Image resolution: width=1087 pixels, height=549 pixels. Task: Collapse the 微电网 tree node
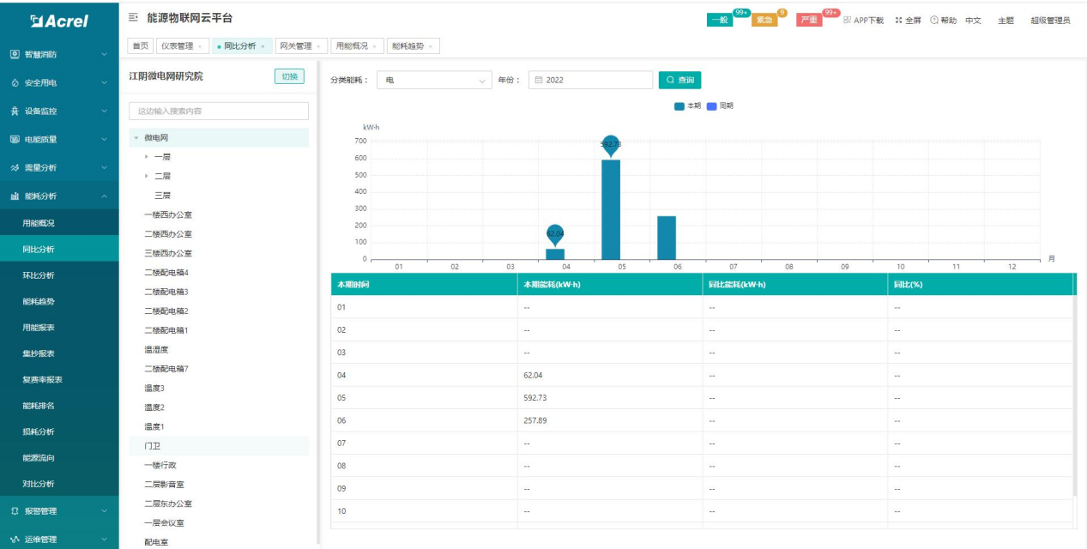click(x=136, y=138)
